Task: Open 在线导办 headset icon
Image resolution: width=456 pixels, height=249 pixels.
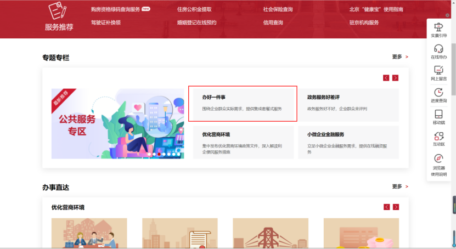Action: pos(438,48)
